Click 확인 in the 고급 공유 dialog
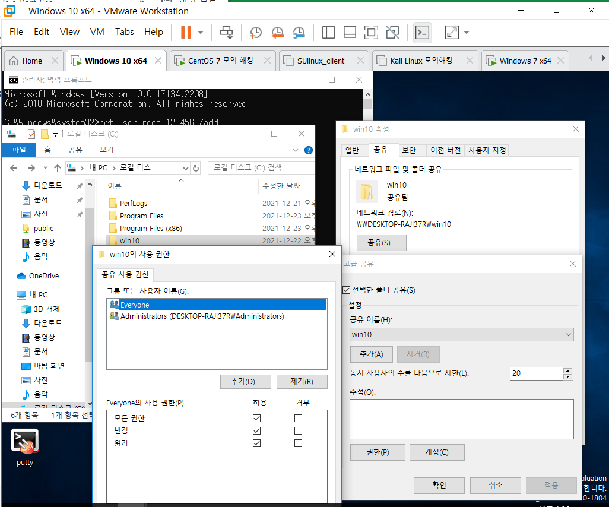 pyautogui.click(x=439, y=485)
